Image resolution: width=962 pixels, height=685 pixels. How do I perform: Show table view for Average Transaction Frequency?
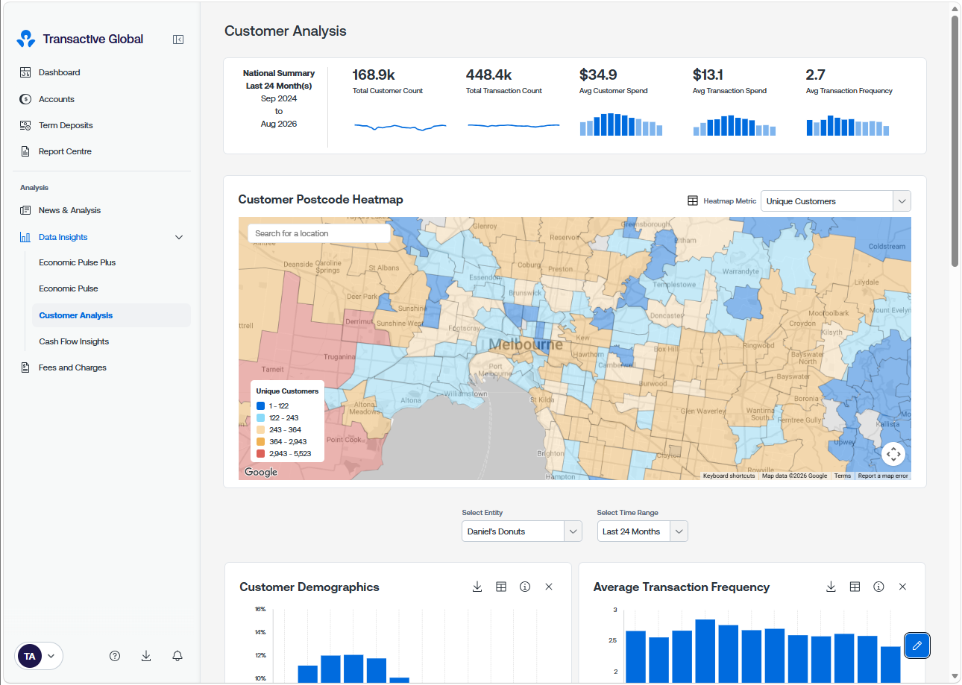click(x=855, y=587)
